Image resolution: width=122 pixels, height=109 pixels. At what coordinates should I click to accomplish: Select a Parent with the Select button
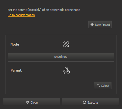[103, 85]
